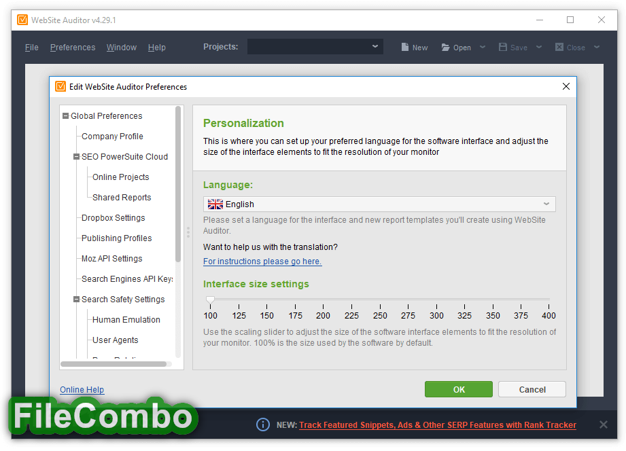Expand the Open button dropdown arrow

(x=483, y=47)
